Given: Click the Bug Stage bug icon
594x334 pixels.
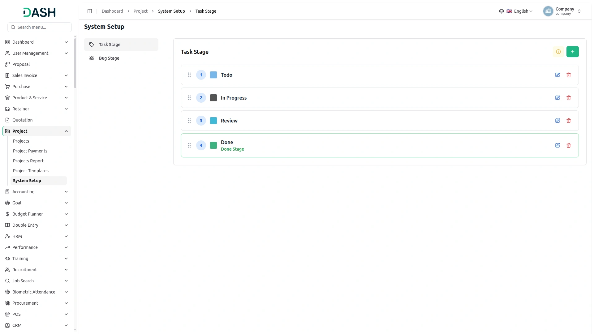Looking at the screenshot, I should pos(92,58).
